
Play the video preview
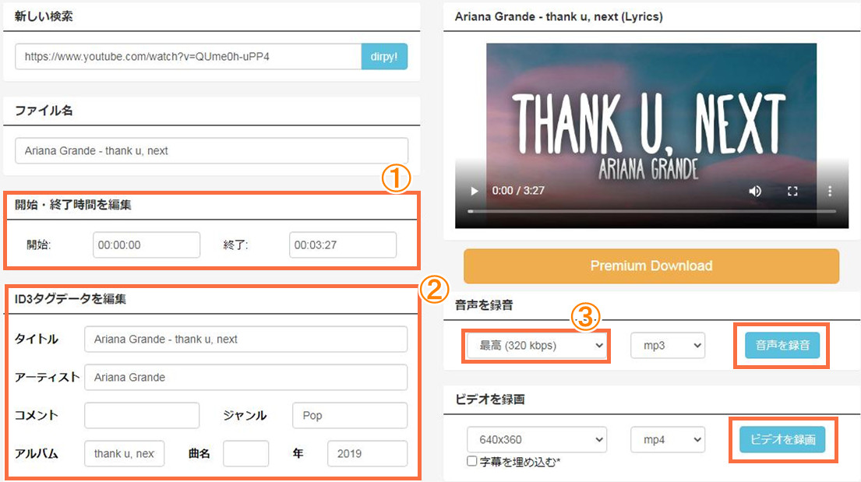[475, 191]
